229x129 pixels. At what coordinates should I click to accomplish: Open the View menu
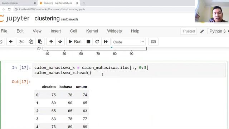point(37,31)
